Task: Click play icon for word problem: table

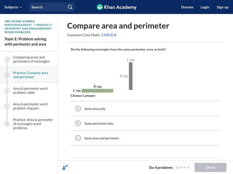Action: 7,91
